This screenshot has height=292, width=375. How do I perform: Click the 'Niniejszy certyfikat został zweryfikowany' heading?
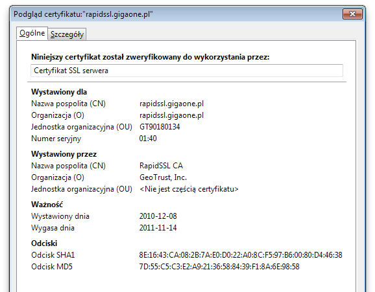[150, 57]
